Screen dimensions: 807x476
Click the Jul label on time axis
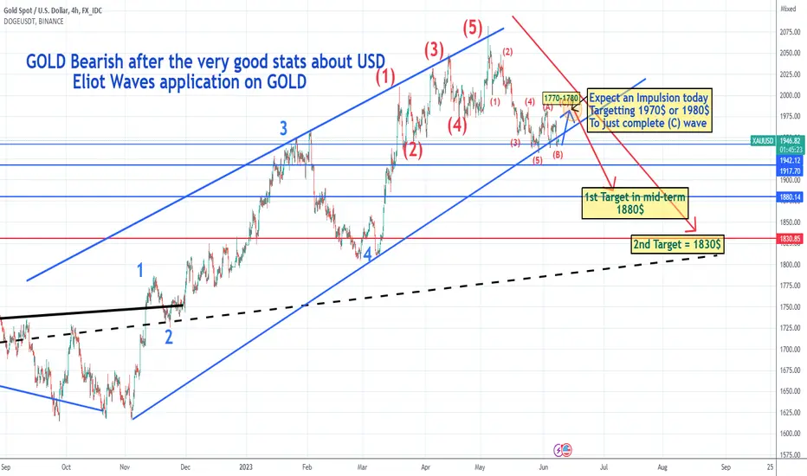[604, 467]
